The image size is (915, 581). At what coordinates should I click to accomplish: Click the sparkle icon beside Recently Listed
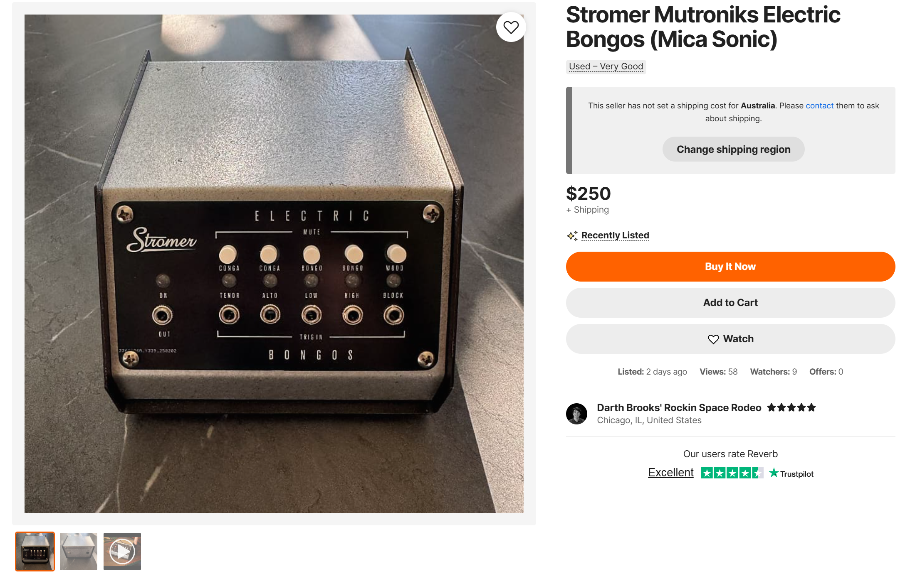[572, 235]
